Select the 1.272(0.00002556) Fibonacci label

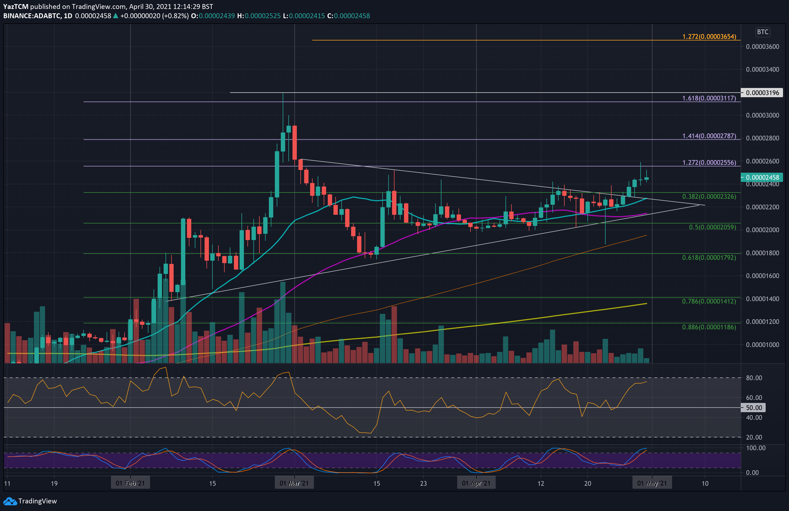[709, 163]
